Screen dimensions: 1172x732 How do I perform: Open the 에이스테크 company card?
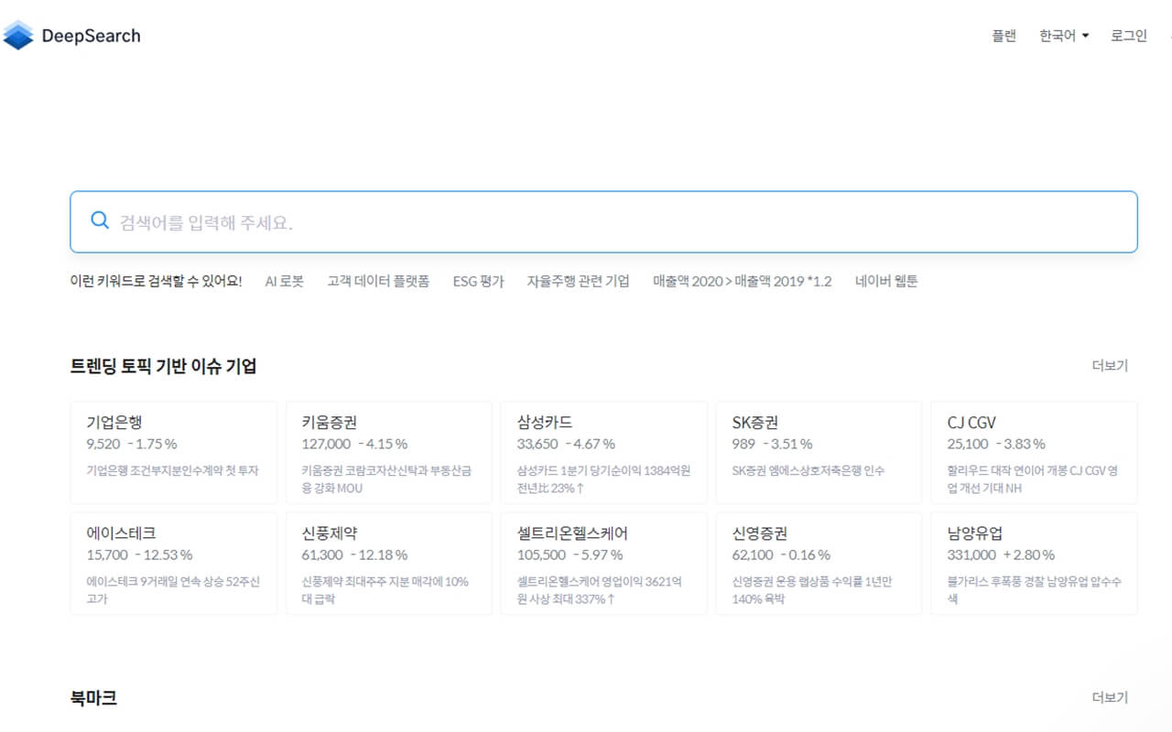click(x=174, y=563)
